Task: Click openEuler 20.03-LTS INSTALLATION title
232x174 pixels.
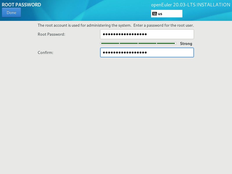Action: (x=191, y=5)
